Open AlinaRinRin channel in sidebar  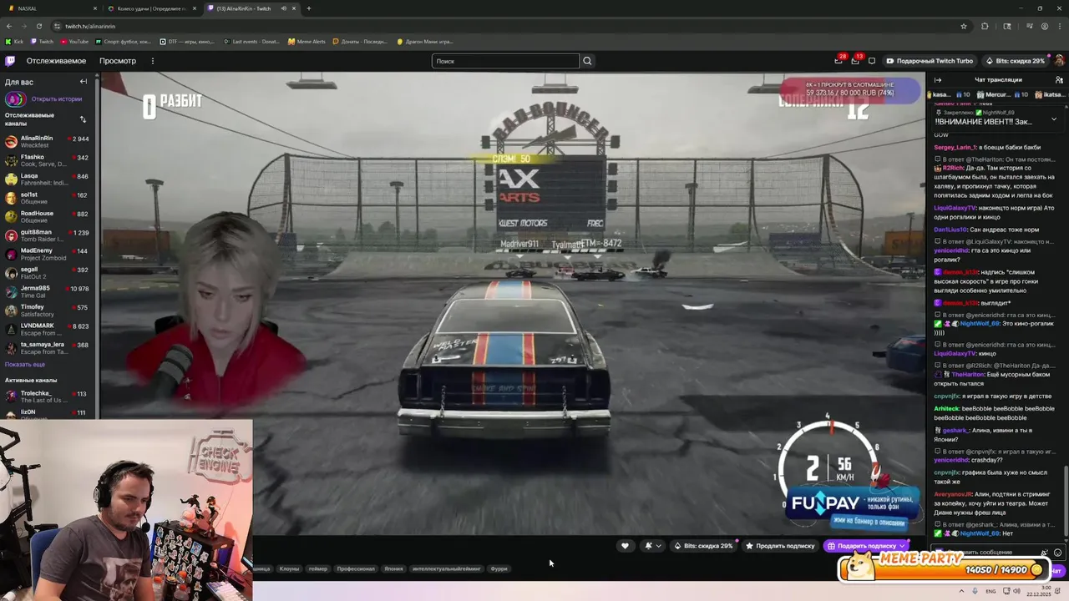(x=48, y=141)
